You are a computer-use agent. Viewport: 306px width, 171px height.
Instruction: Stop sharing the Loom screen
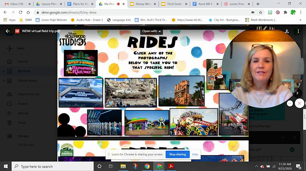tap(177, 154)
